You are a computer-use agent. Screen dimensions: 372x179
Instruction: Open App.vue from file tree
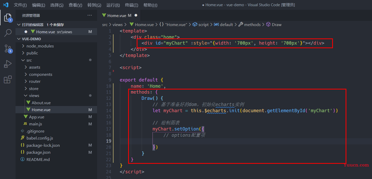click(56, 117)
